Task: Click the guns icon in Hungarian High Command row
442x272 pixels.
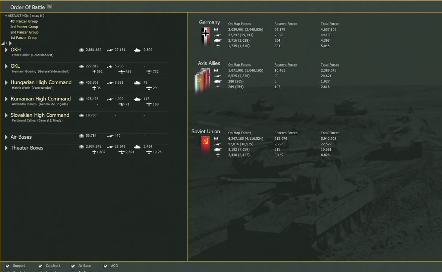Action: click(x=110, y=83)
